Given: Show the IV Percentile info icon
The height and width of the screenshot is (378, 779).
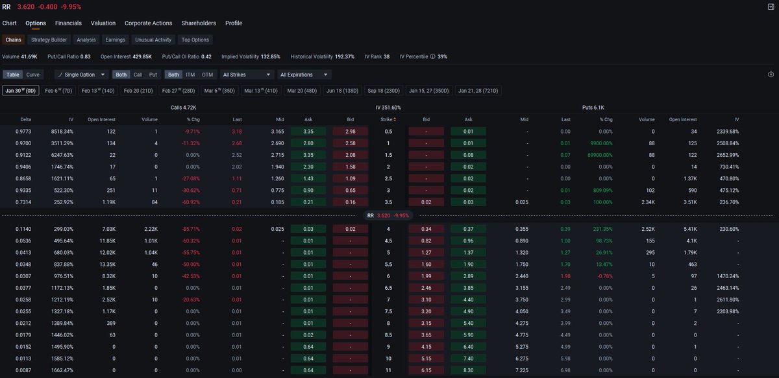Looking at the screenshot, I should pyautogui.click(x=432, y=56).
